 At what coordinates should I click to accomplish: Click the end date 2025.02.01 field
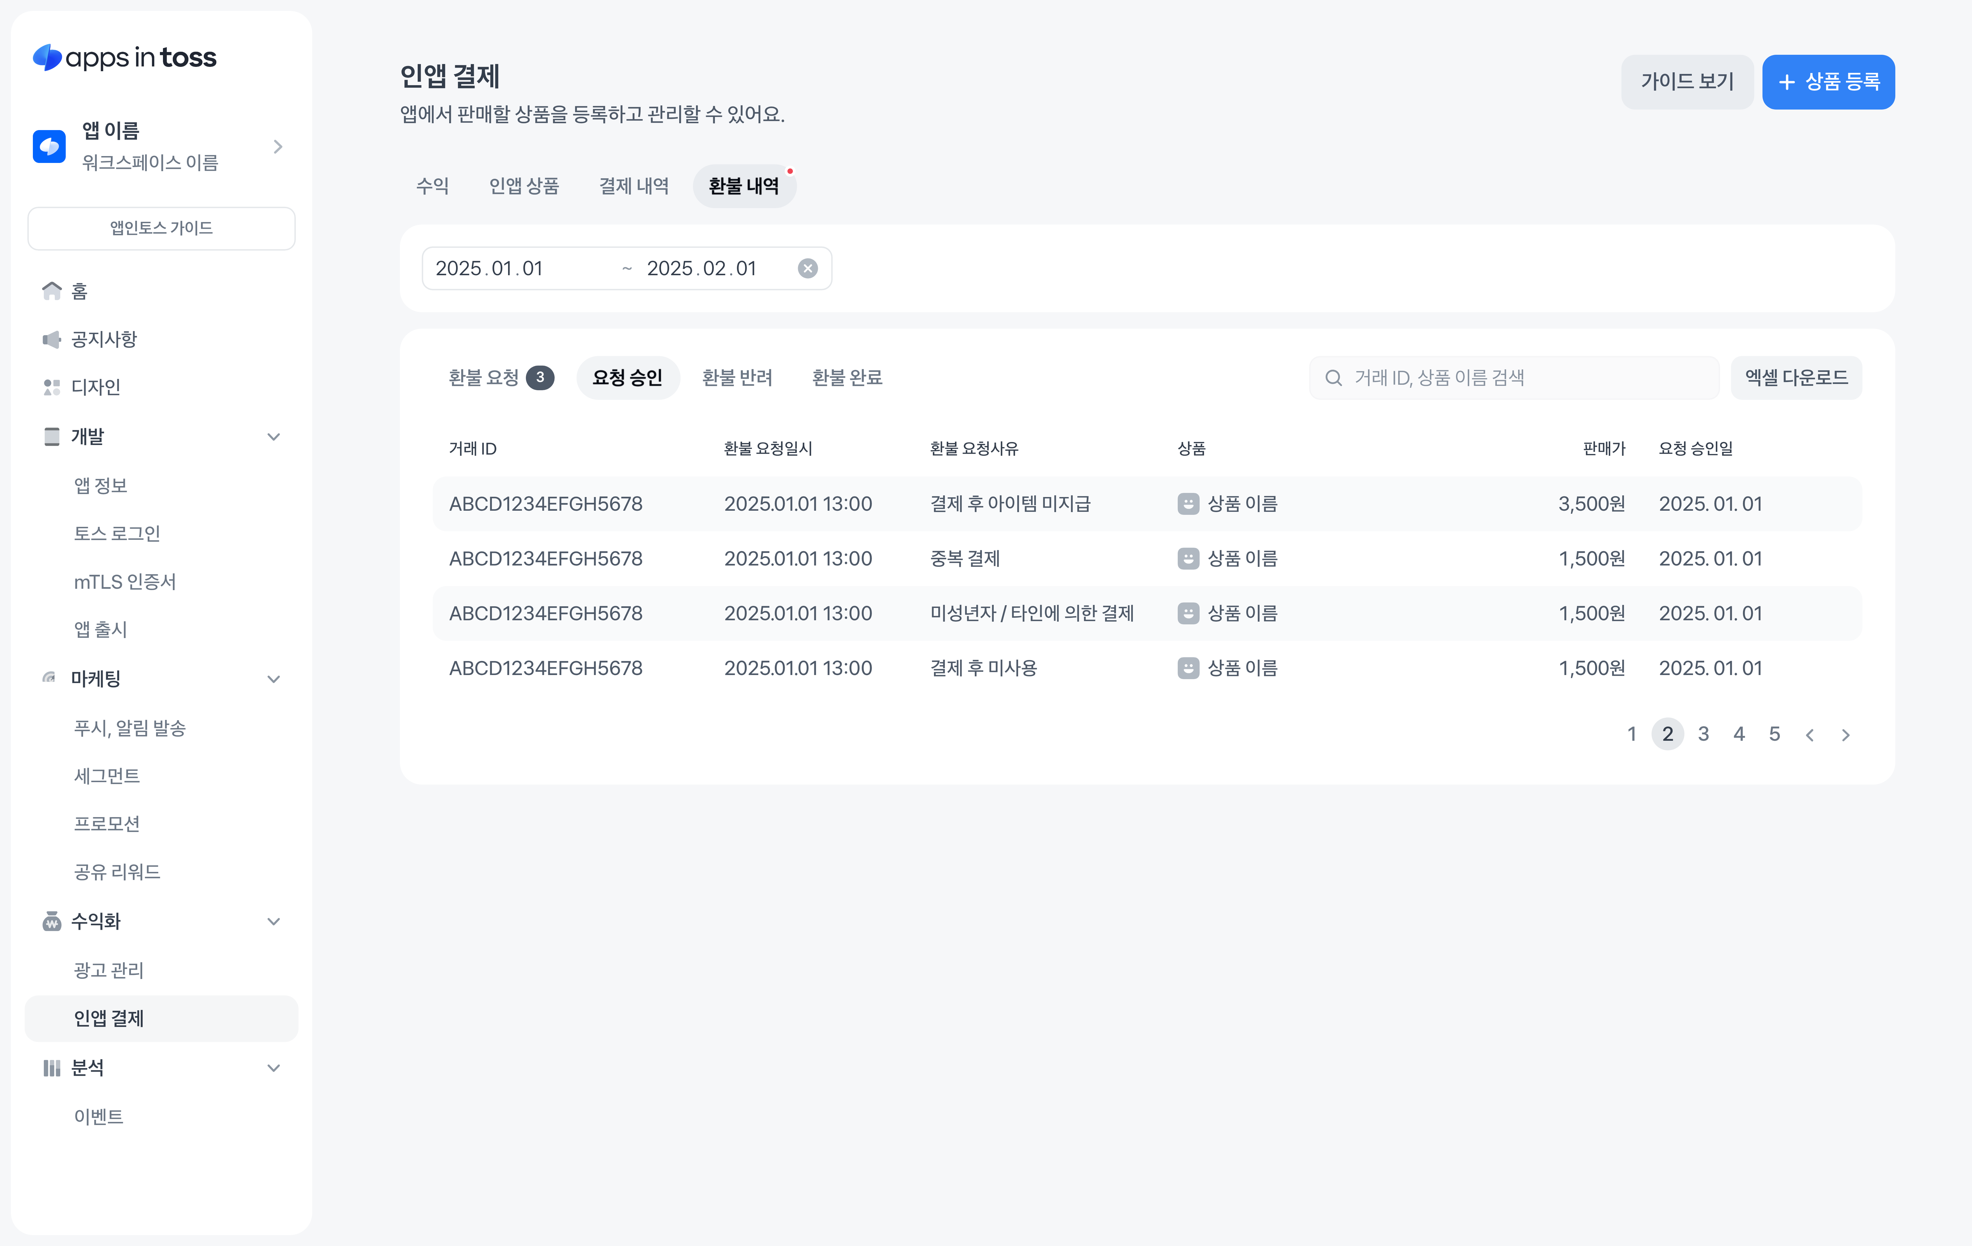coord(702,268)
